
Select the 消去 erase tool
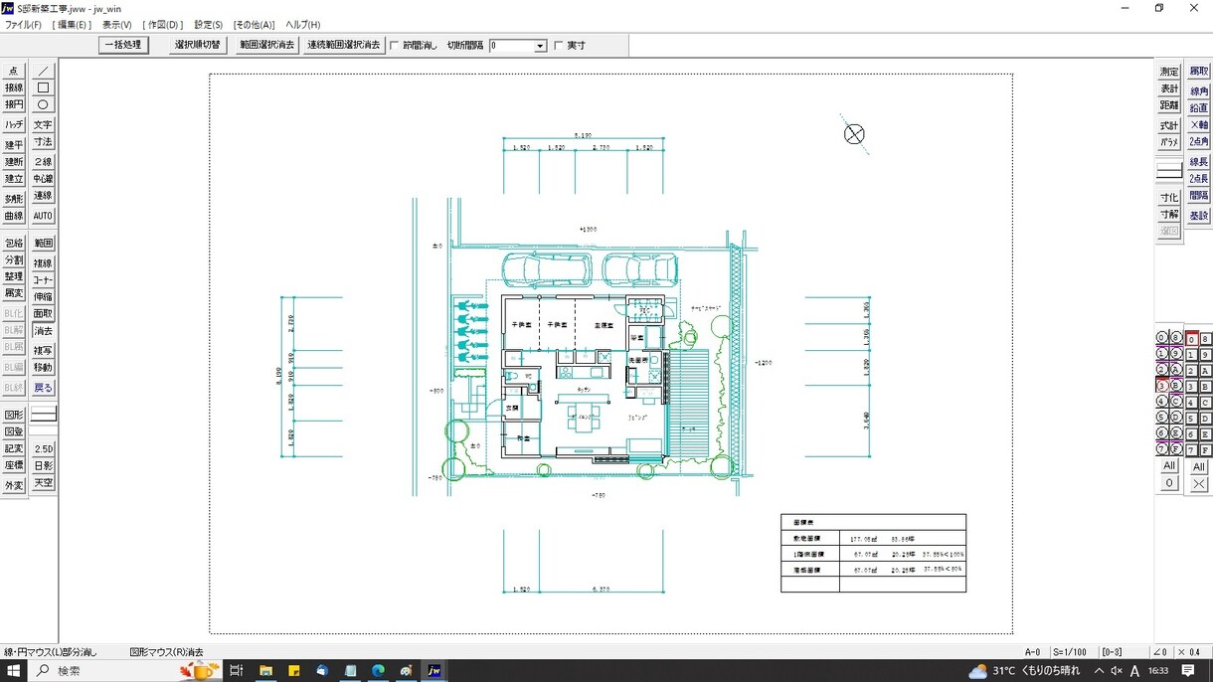(43, 331)
